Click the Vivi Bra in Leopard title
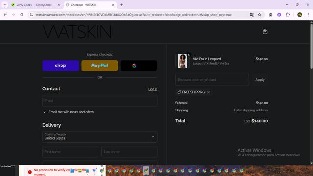Viewport: 313px width, 176px height. click(206, 59)
